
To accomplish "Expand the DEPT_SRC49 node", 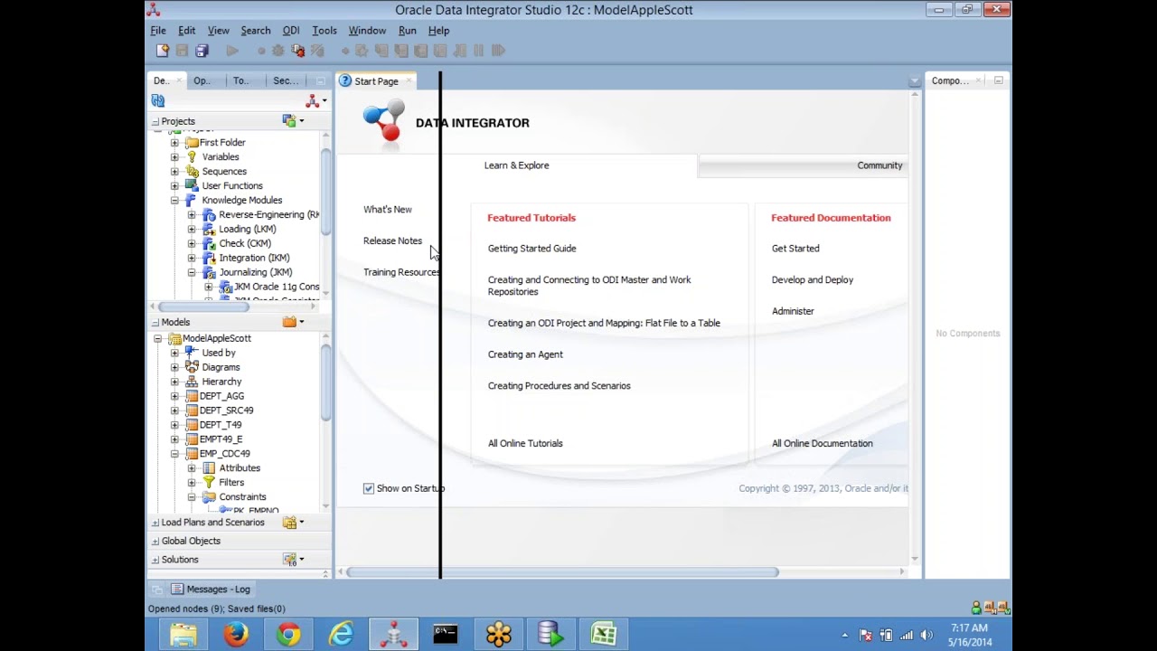I will [174, 410].
